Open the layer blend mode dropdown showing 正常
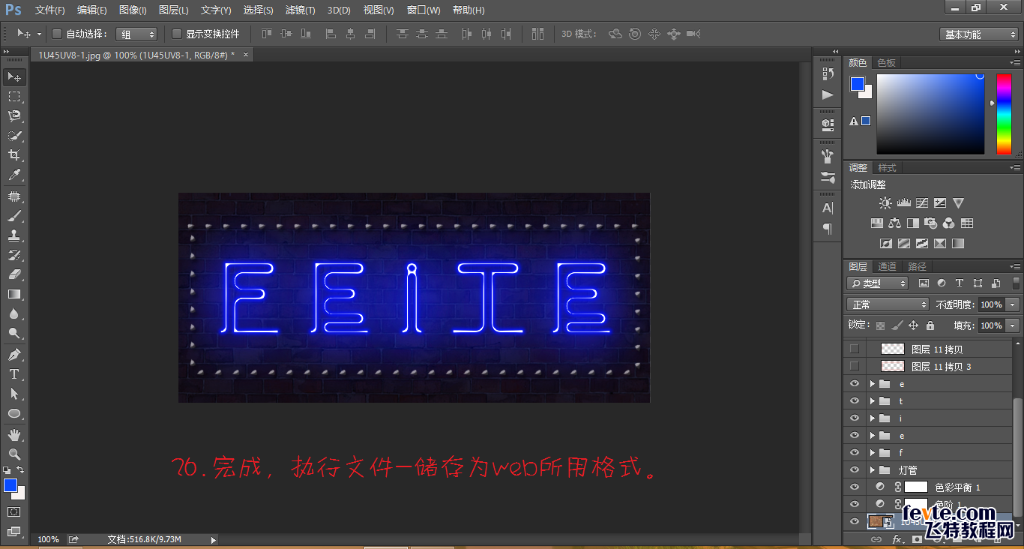The width and height of the screenshot is (1024, 549). 888,304
